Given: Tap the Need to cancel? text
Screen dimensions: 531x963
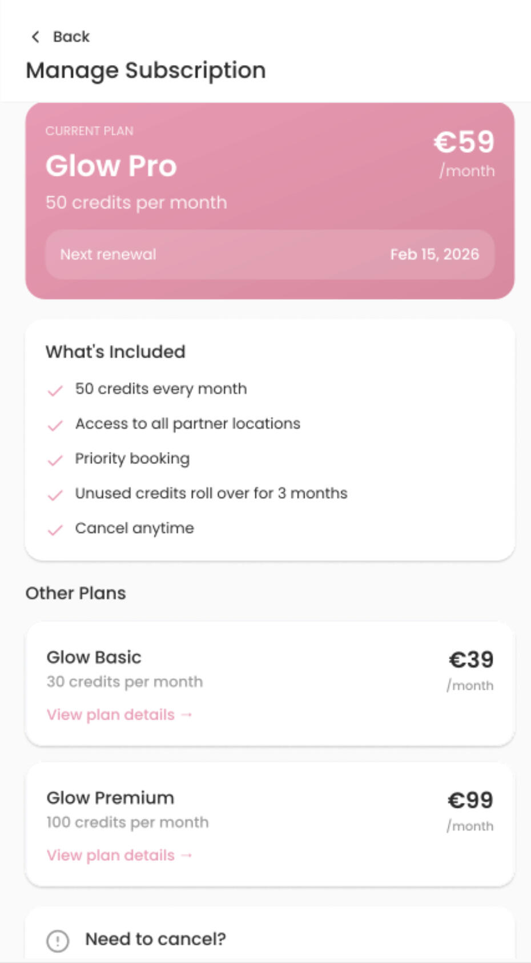Looking at the screenshot, I should (x=155, y=939).
